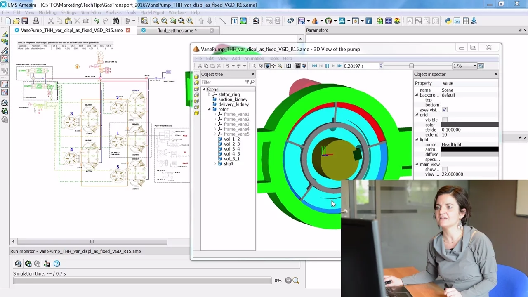Click the green check icon beside 0%
This screenshot has width=528, height=297.
(288, 280)
